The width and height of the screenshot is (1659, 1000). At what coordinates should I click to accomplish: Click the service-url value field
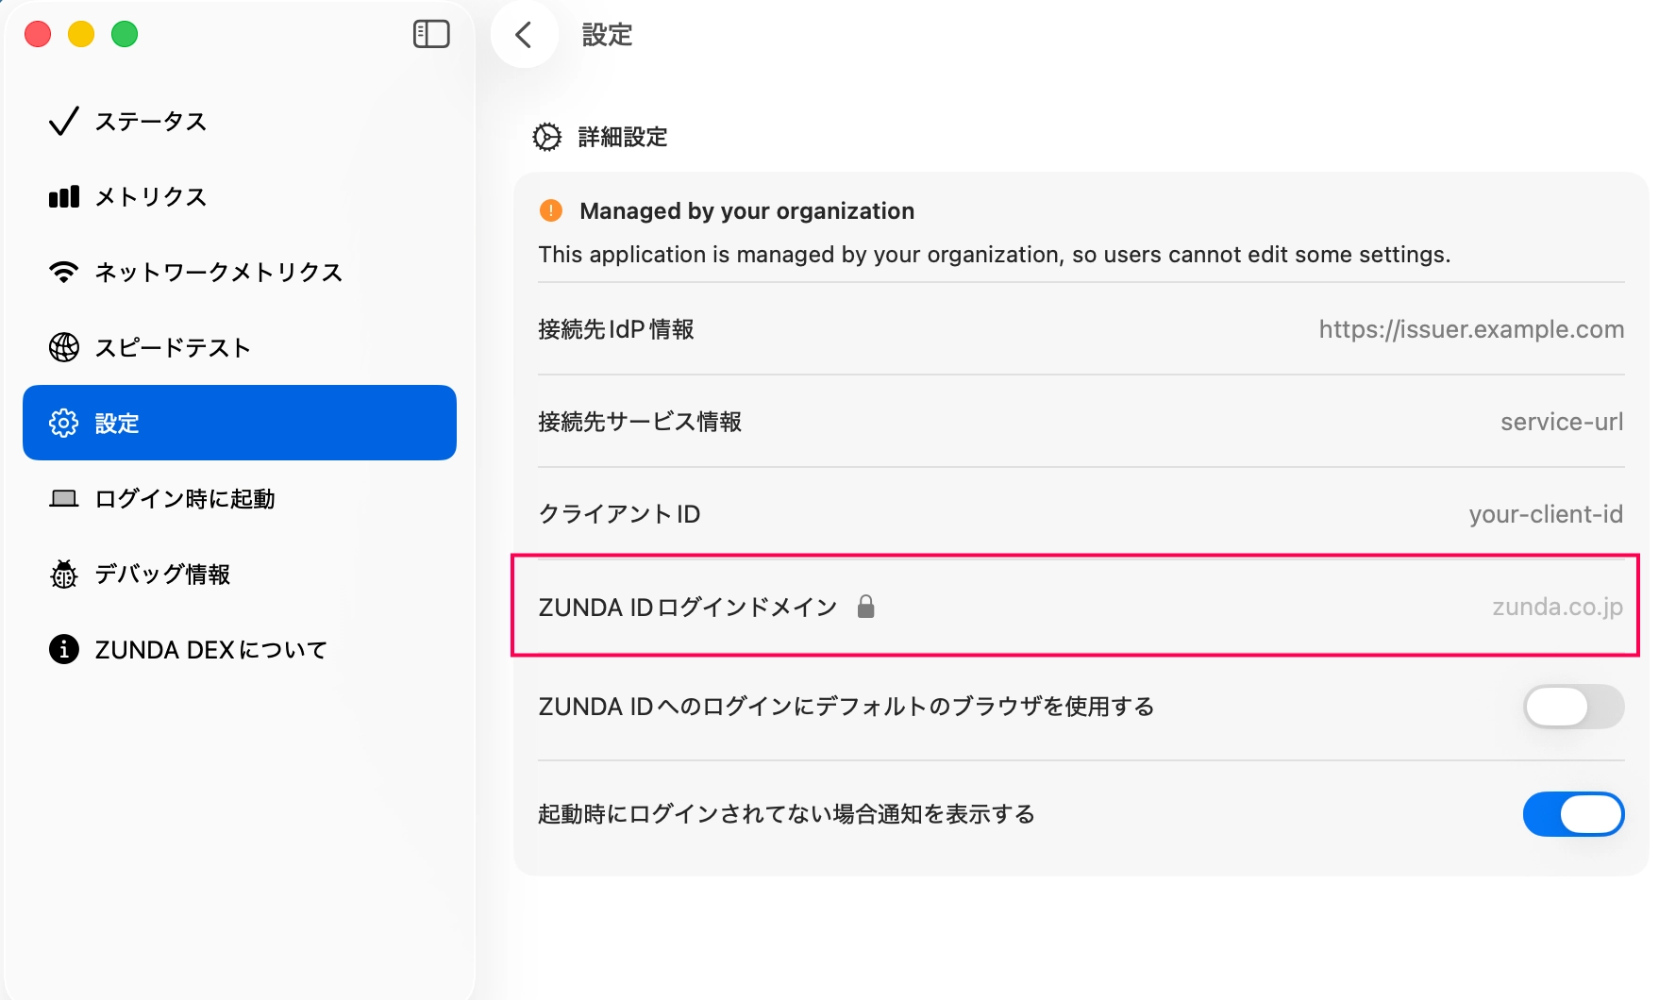click(x=1561, y=422)
